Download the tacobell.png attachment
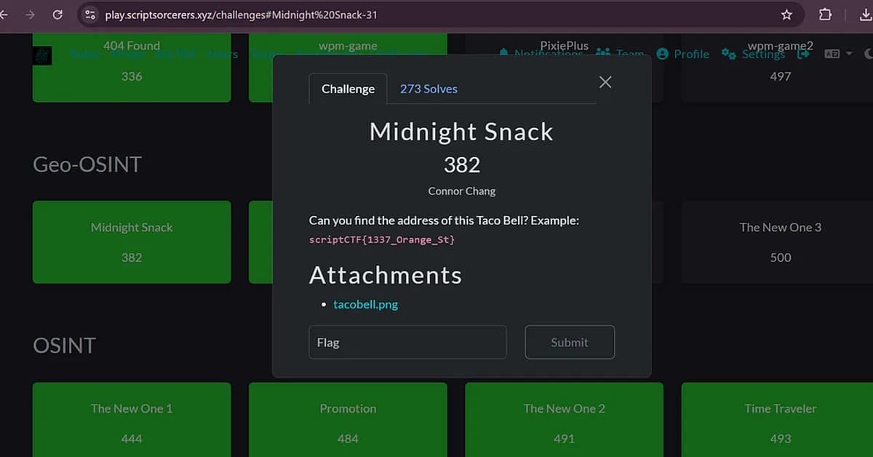The width and height of the screenshot is (873, 457). [365, 304]
